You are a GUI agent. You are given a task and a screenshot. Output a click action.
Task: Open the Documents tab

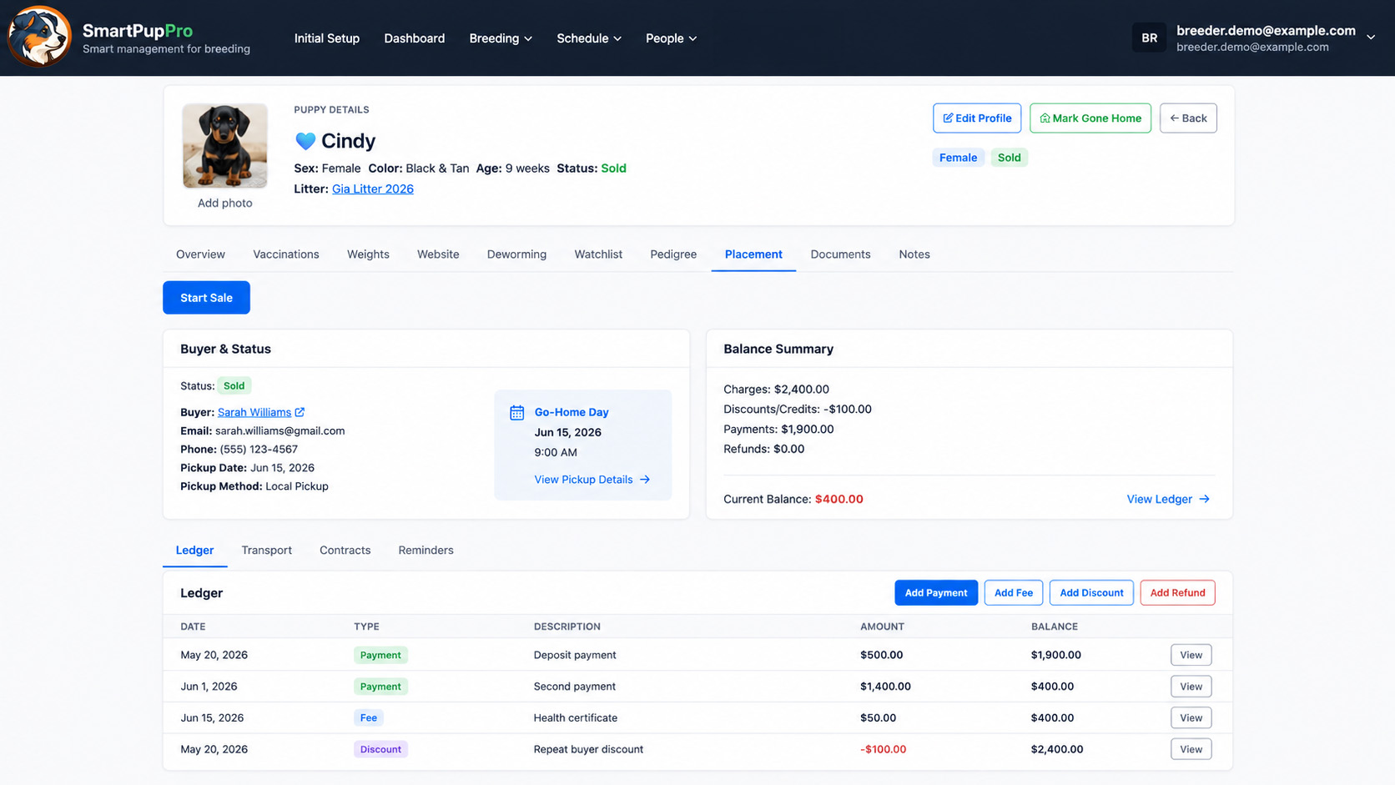click(840, 254)
